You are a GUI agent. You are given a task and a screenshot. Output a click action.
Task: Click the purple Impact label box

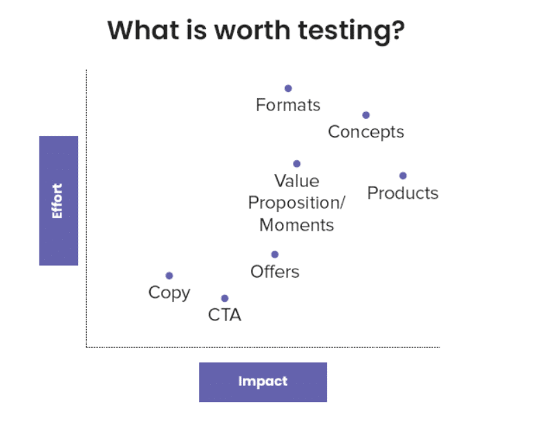pos(263,382)
